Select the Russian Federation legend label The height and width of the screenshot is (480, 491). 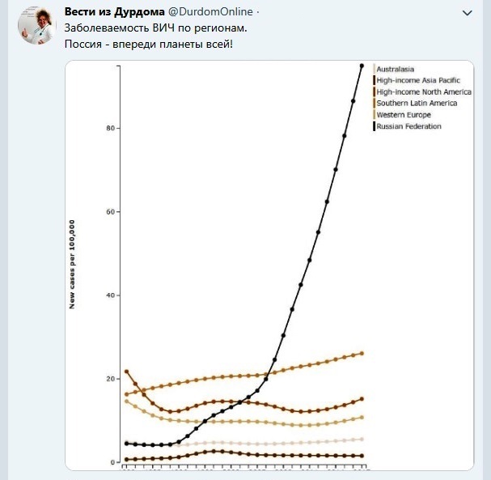409,126
